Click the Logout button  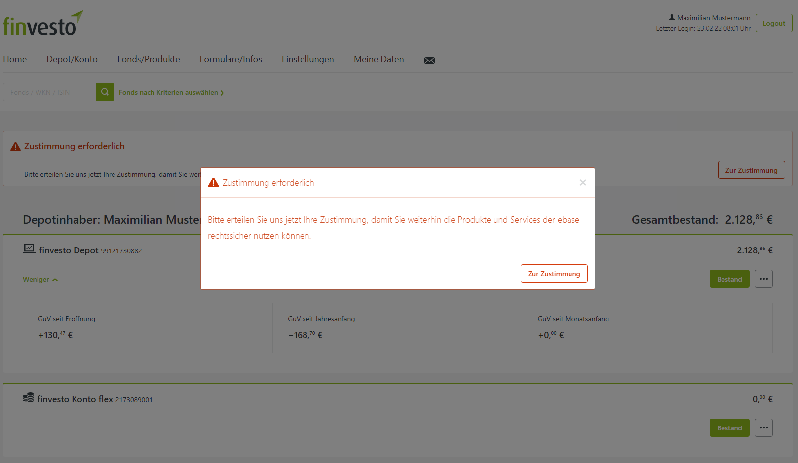tap(774, 23)
